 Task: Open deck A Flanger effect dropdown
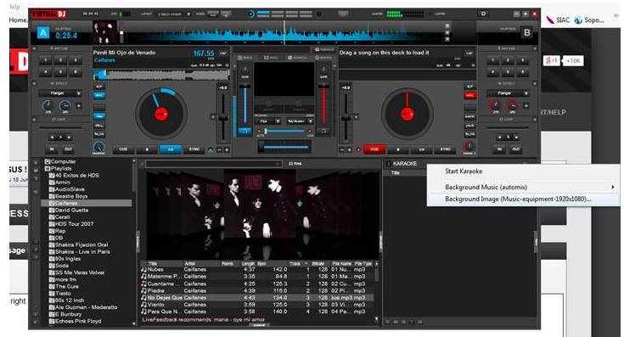[59, 93]
